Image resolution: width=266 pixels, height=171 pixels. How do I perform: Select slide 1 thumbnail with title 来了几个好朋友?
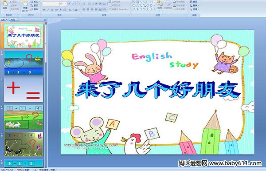click(23, 36)
